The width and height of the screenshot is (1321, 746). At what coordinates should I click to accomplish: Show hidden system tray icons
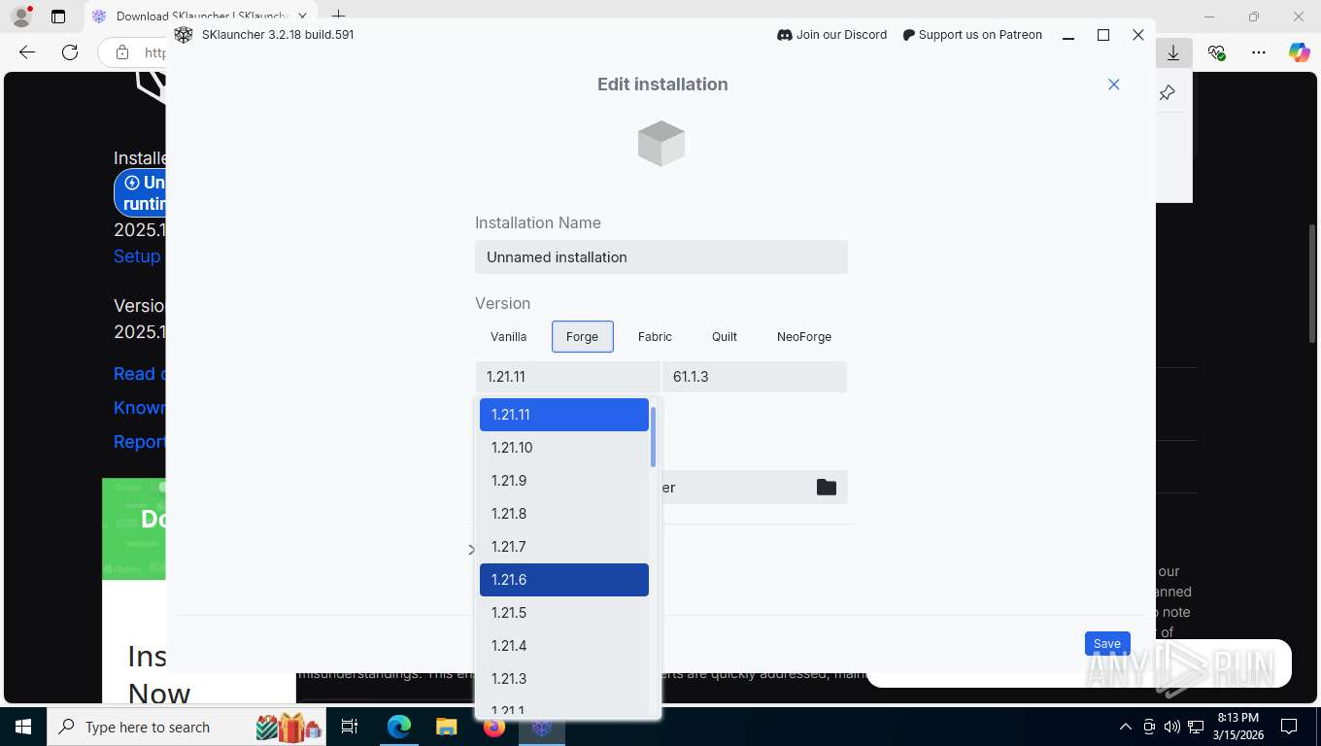click(x=1126, y=727)
